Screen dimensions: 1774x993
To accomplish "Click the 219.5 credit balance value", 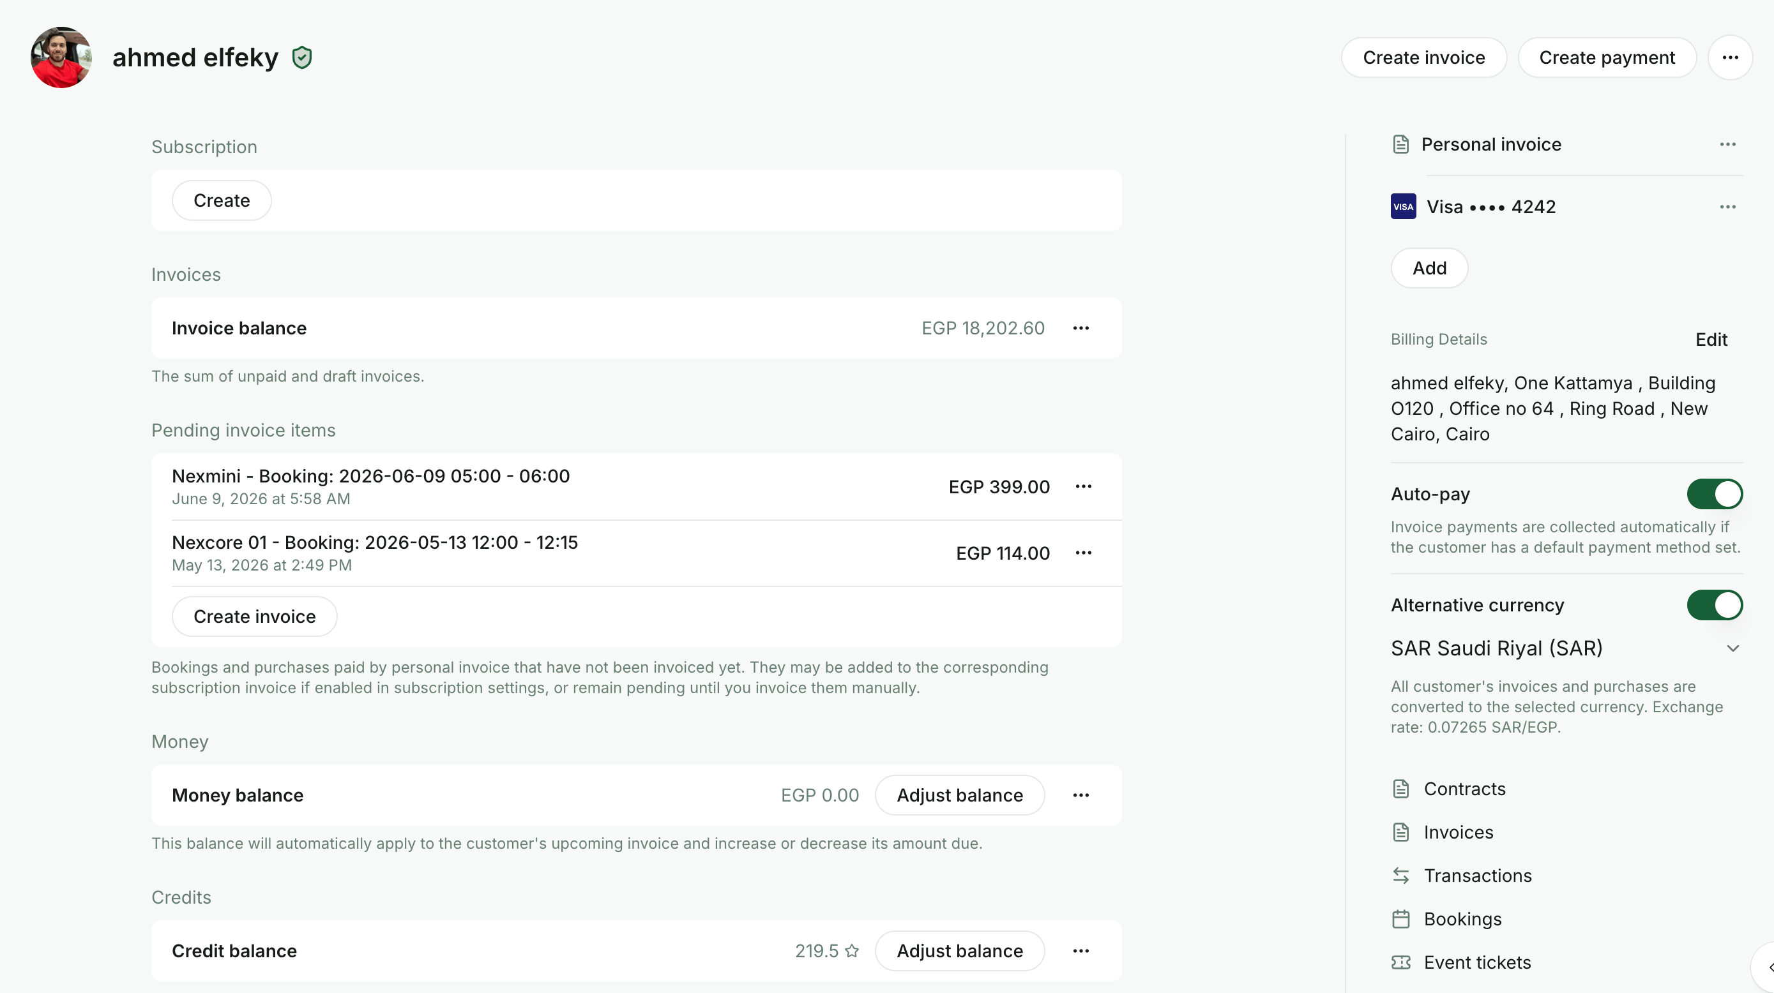I will (817, 951).
